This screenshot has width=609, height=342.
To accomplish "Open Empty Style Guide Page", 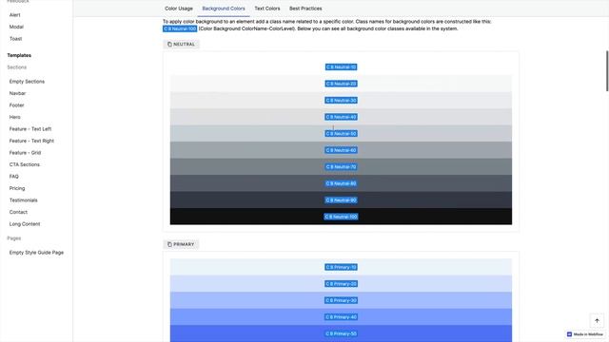I will pyautogui.click(x=36, y=253).
